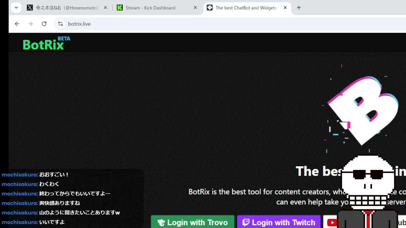Viewport: 406px width, 228px height.
Task: Click chat message 終わってからでもいいですよー
Action: (x=75, y=193)
